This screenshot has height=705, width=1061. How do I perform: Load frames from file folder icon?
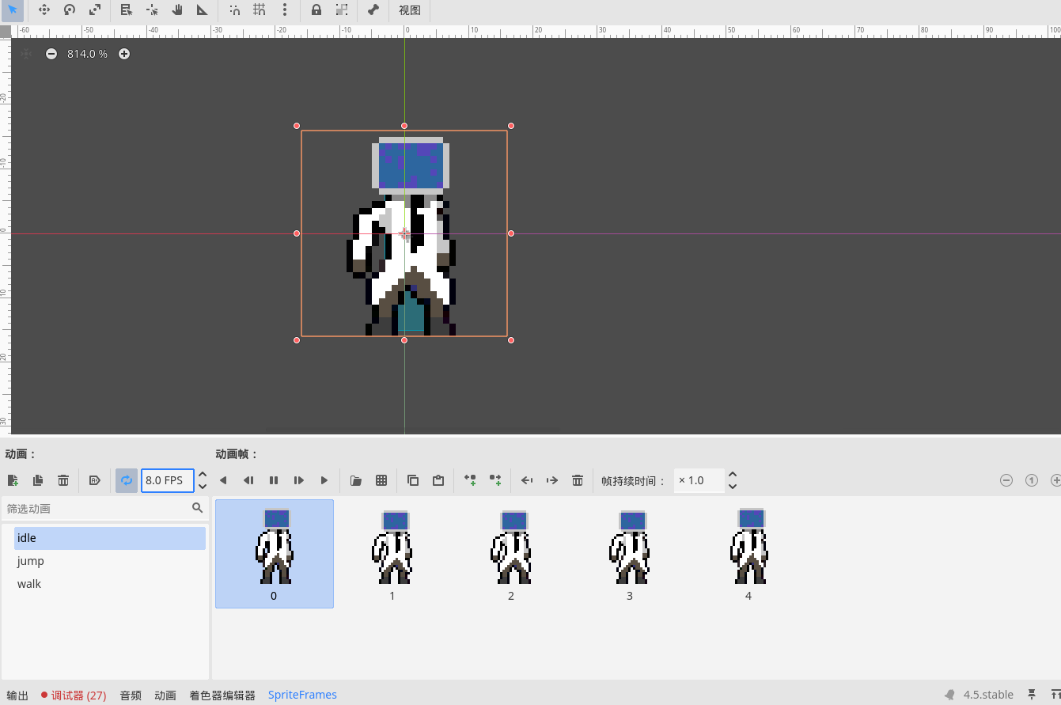point(356,480)
